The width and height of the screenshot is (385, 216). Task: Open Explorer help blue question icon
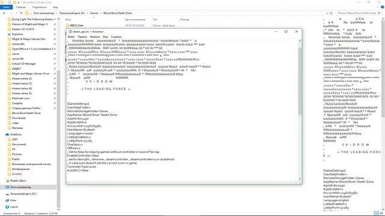[x=383, y=7]
